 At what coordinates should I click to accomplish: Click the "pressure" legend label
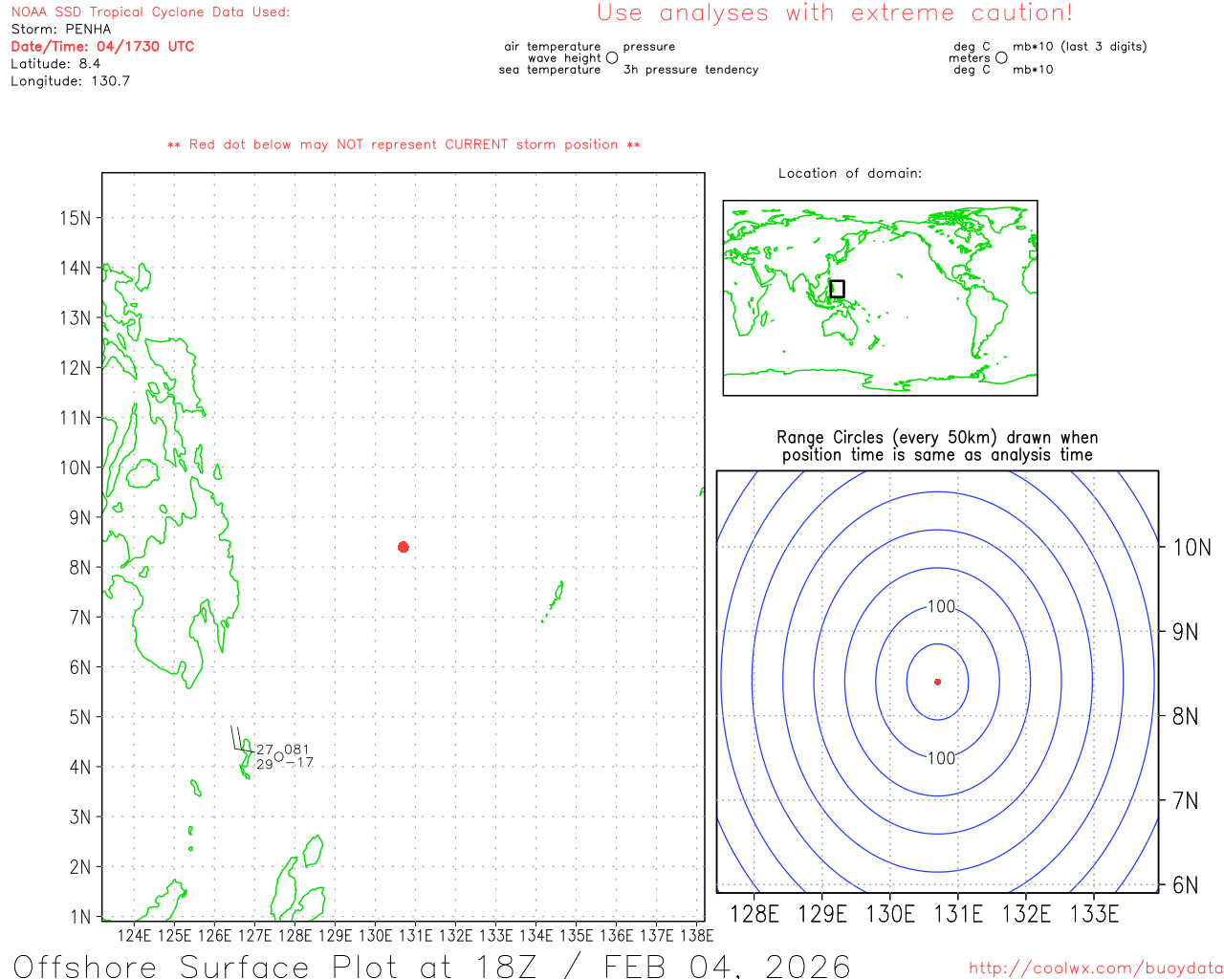coord(649,47)
